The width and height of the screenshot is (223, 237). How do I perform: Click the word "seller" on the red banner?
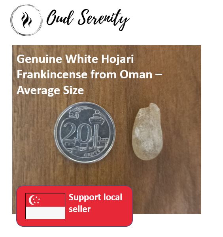click(79, 209)
